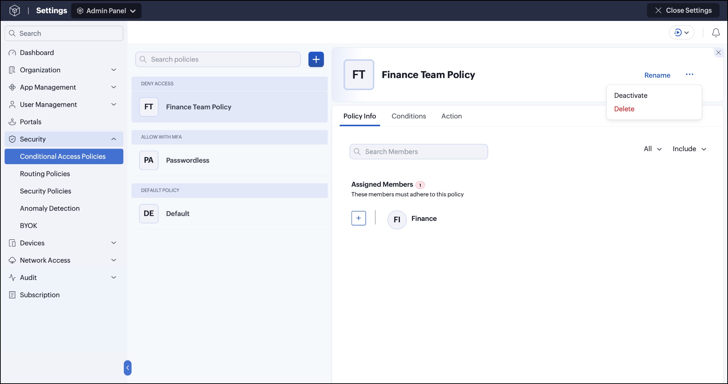Expand the App Management chevron
The width and height of the screenshot is (728, 384).
coord(114,87)
